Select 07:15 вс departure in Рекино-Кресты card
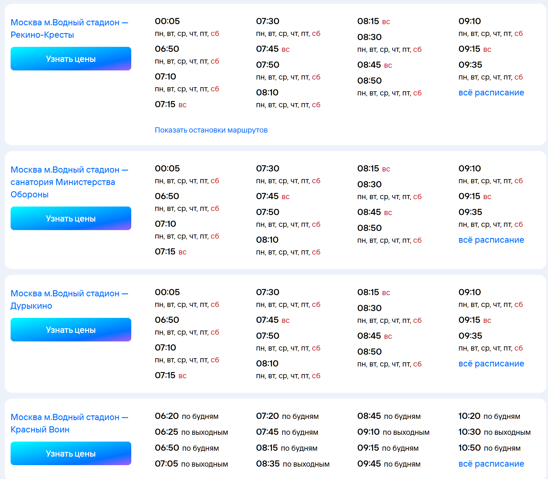This screenshot has height=479, width=548. click(x=171, y=104)
